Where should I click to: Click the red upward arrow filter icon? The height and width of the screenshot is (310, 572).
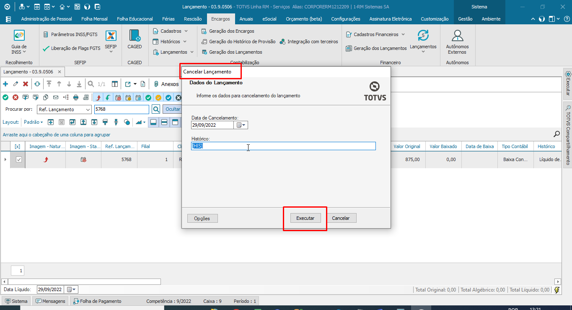pos(98,97)
